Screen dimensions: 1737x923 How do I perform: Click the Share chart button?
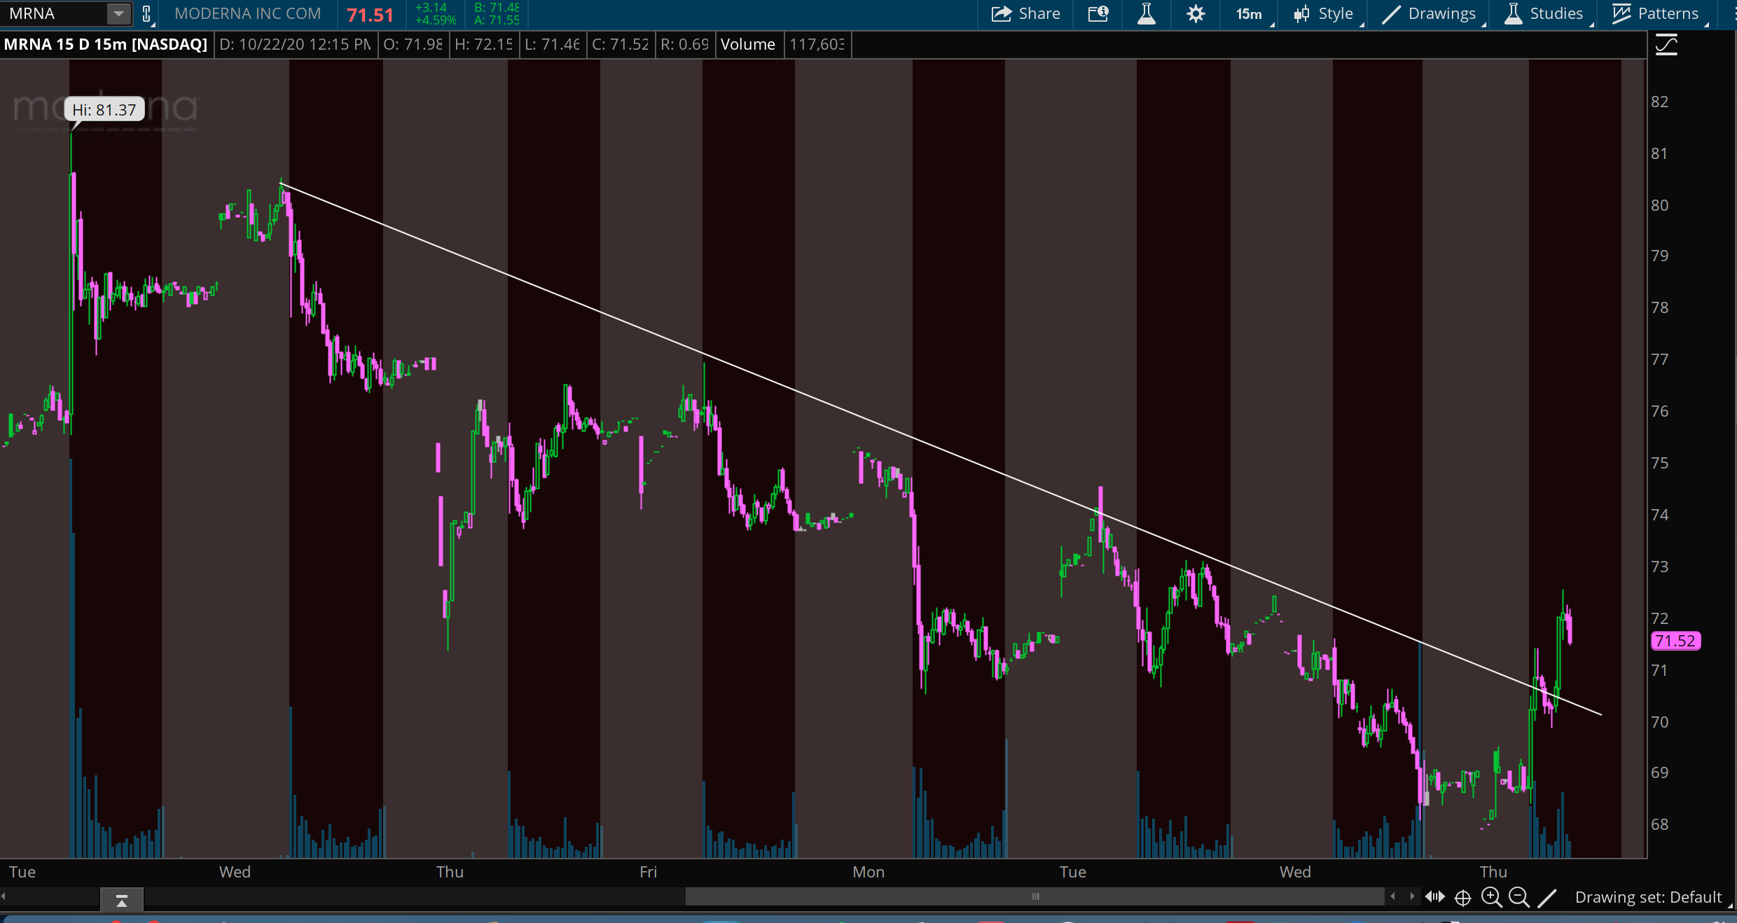pos(1025,14)
